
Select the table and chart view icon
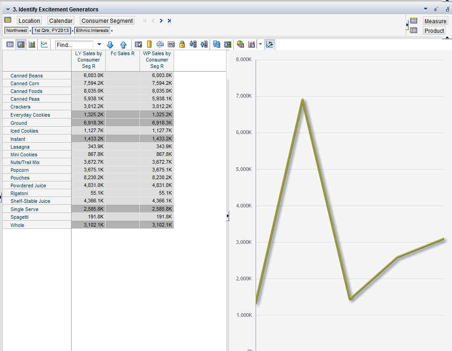point(21,44)
